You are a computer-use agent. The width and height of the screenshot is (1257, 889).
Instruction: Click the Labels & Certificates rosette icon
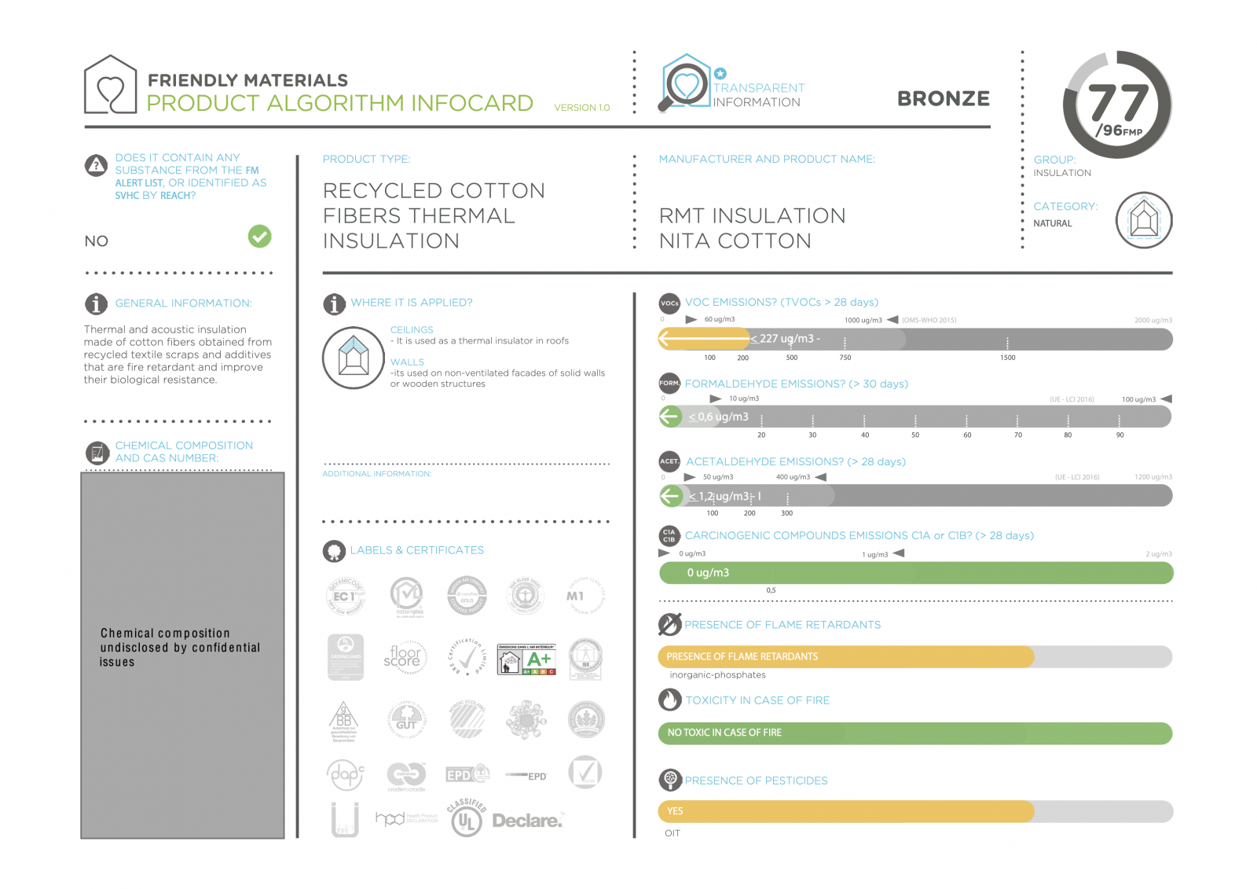point(334,551)
